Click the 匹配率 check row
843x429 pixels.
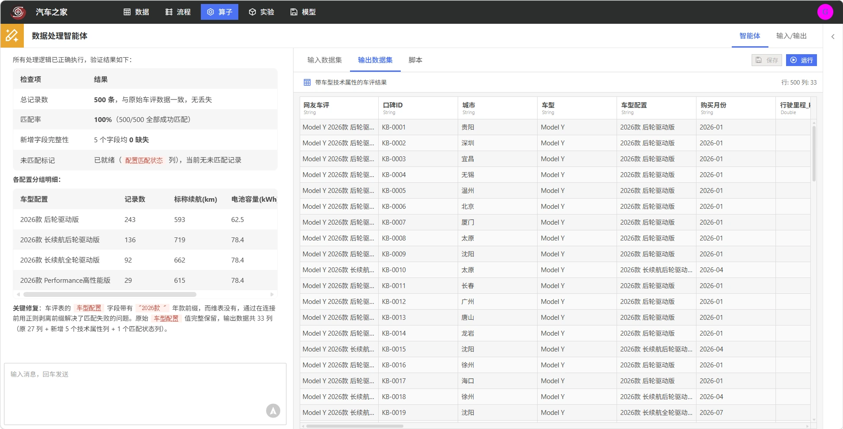(145, 119)
